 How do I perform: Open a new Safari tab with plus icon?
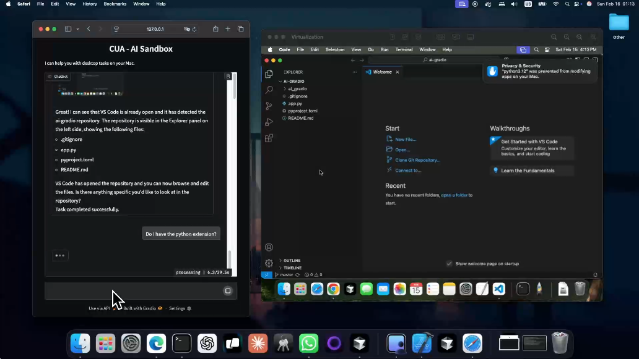(x=228, y=29)
